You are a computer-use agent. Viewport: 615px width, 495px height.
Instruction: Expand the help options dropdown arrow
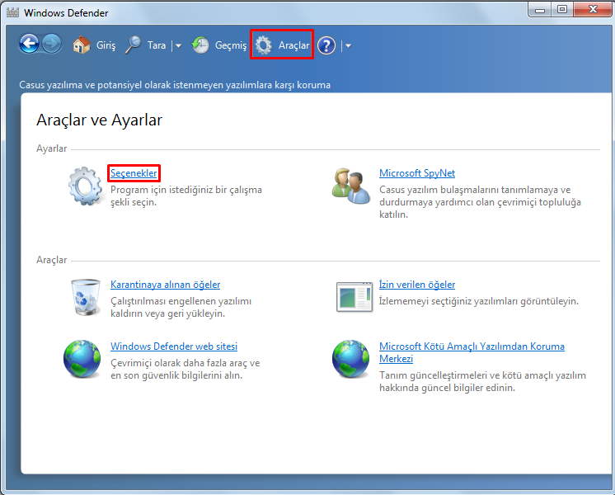click(x=348, y=46)
